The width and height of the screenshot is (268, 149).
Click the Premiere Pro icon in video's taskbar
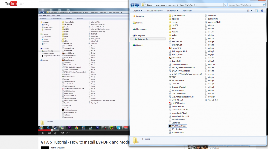[x=69, y=128]
